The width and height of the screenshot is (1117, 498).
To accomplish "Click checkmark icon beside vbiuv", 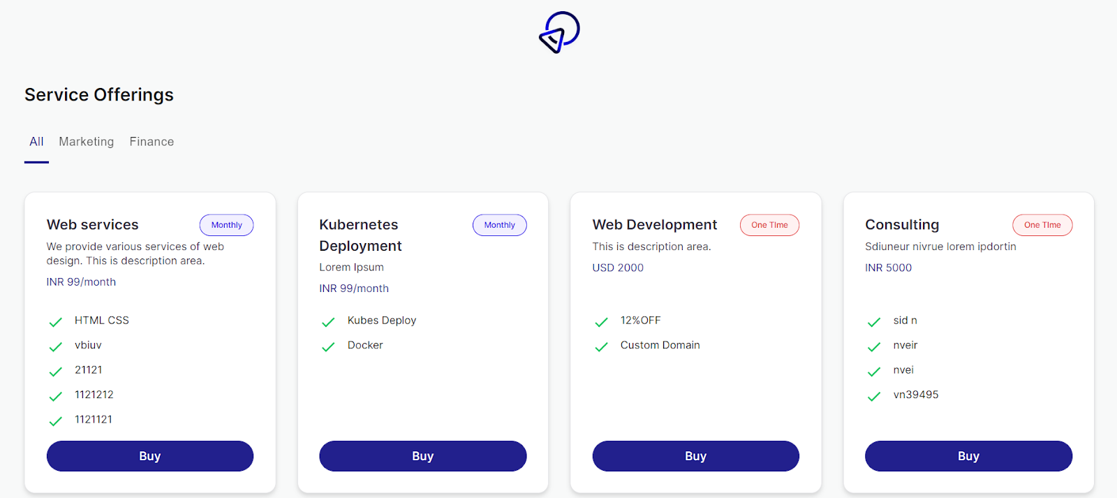I will 56,347.
